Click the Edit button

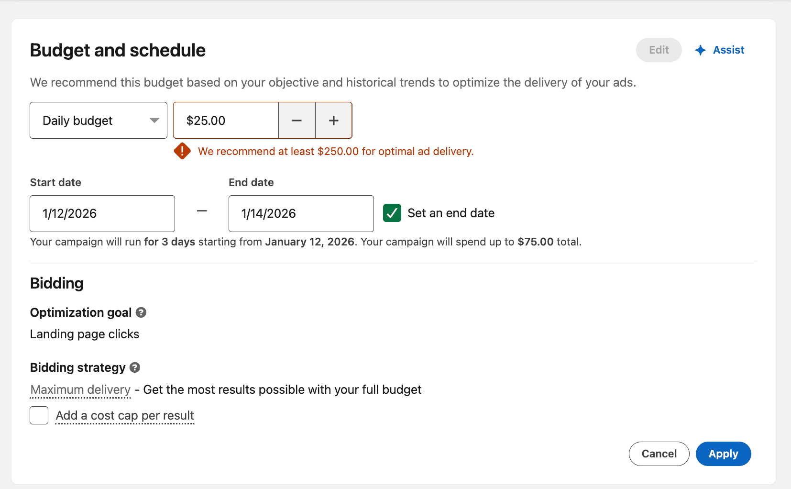coord(659,50)
